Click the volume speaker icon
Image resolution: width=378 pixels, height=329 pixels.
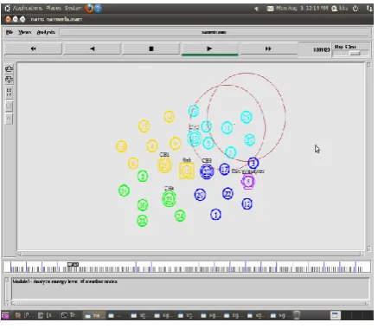pyautogui.click(x=256, y=9)
